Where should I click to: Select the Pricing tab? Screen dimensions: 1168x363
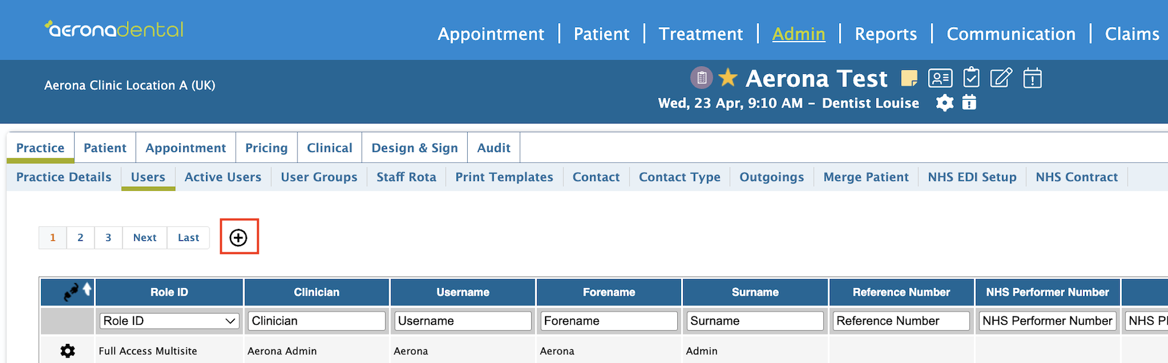[266, 148]
